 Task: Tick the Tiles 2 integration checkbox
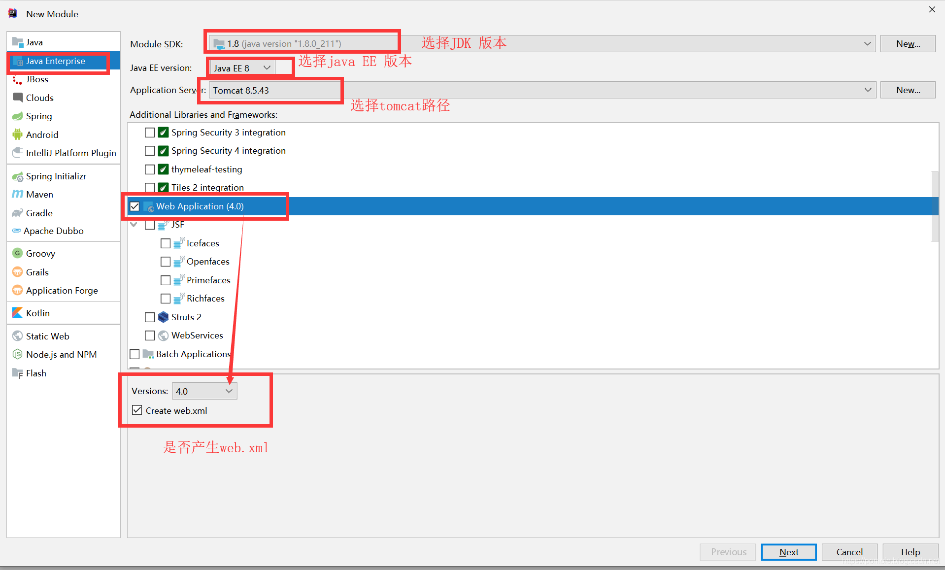pos(150,188)
